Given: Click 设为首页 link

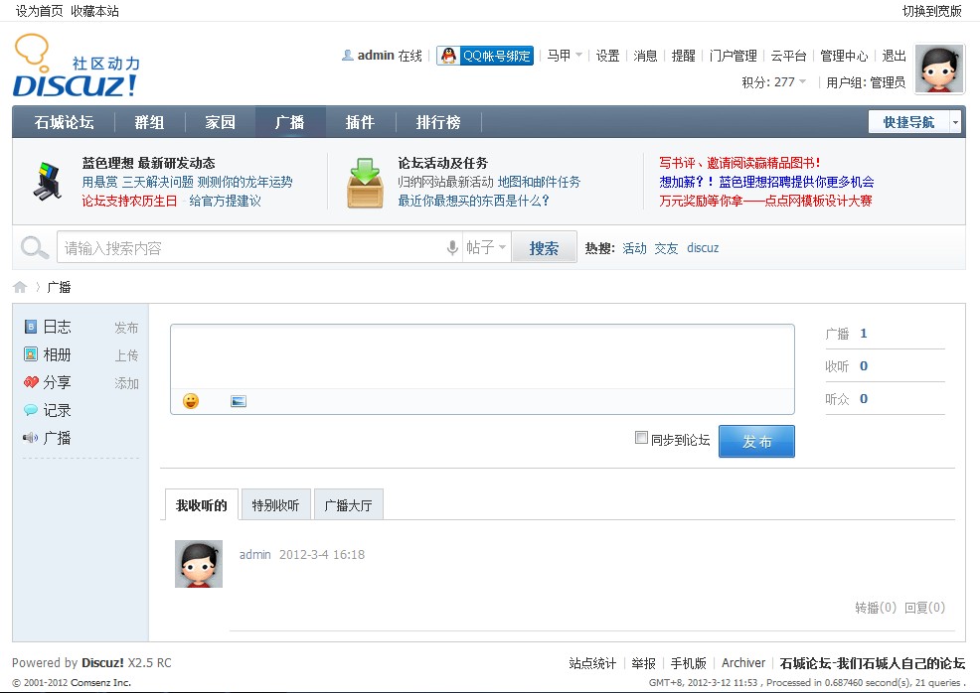Looking at the screenshot, I should point(40,11).
